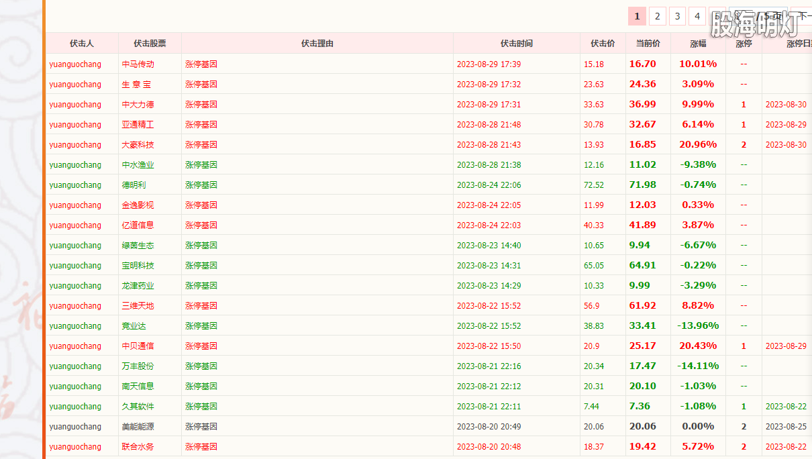Open stock 中马传动
The width and height of the screenshot is (812, 459).
pyautogui.click(x=138, y=64)
